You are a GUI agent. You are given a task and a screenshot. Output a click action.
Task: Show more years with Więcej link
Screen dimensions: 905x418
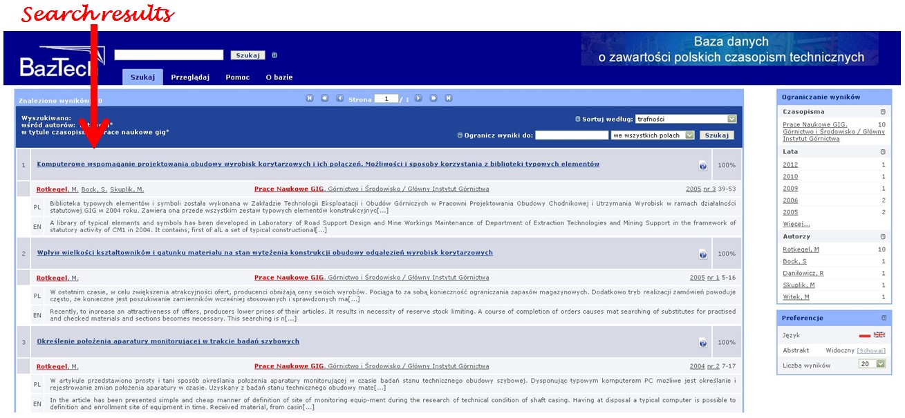(796, 224)
